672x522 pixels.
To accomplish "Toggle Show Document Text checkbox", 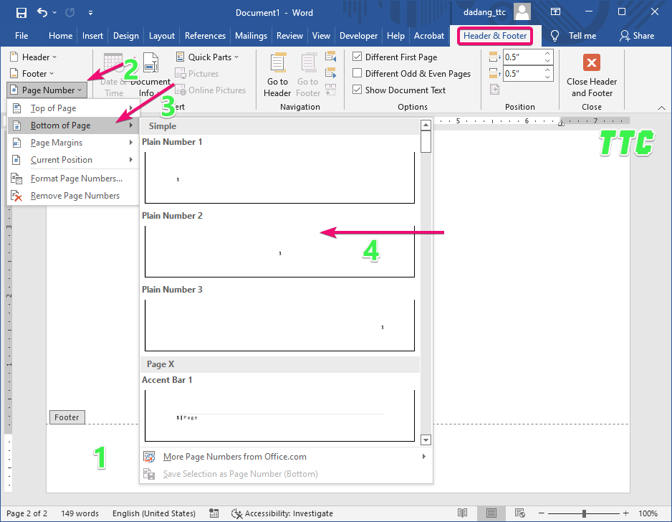I will click(x=357, y=90).
